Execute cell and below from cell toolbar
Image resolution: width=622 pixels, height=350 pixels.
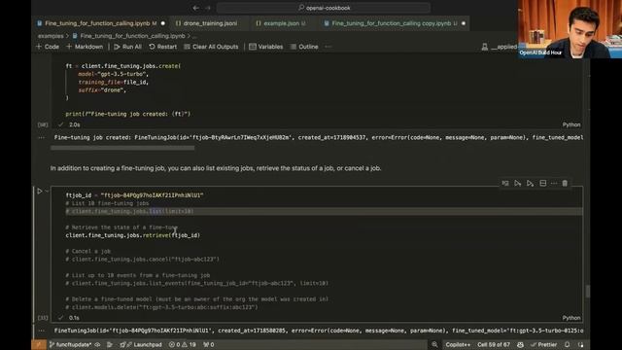[x=530, y=184]
